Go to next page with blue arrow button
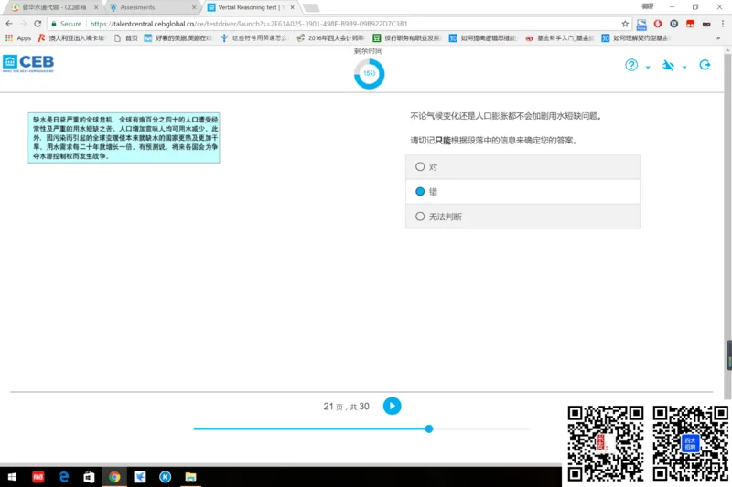 click(393, 406)
